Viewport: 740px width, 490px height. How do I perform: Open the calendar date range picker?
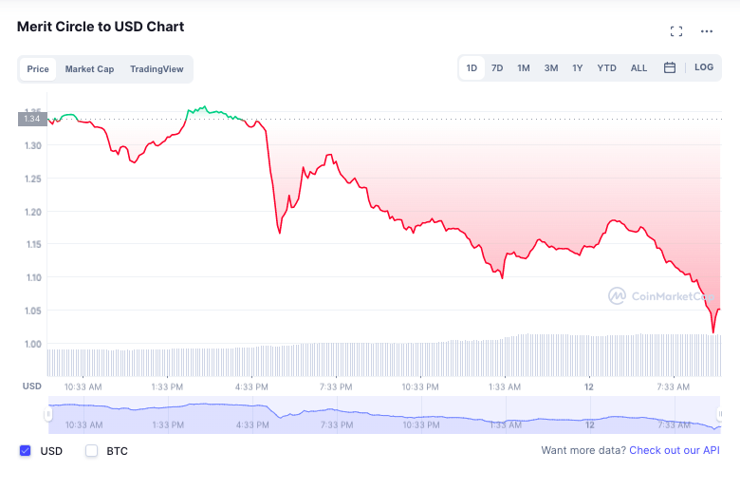coord(669,67)
